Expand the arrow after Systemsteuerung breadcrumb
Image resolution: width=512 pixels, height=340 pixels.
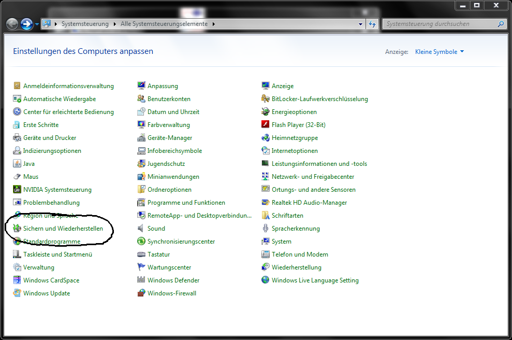coord(115,24)
